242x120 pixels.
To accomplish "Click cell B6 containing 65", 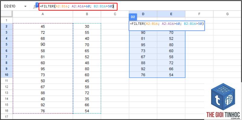I will click(87, 51).
